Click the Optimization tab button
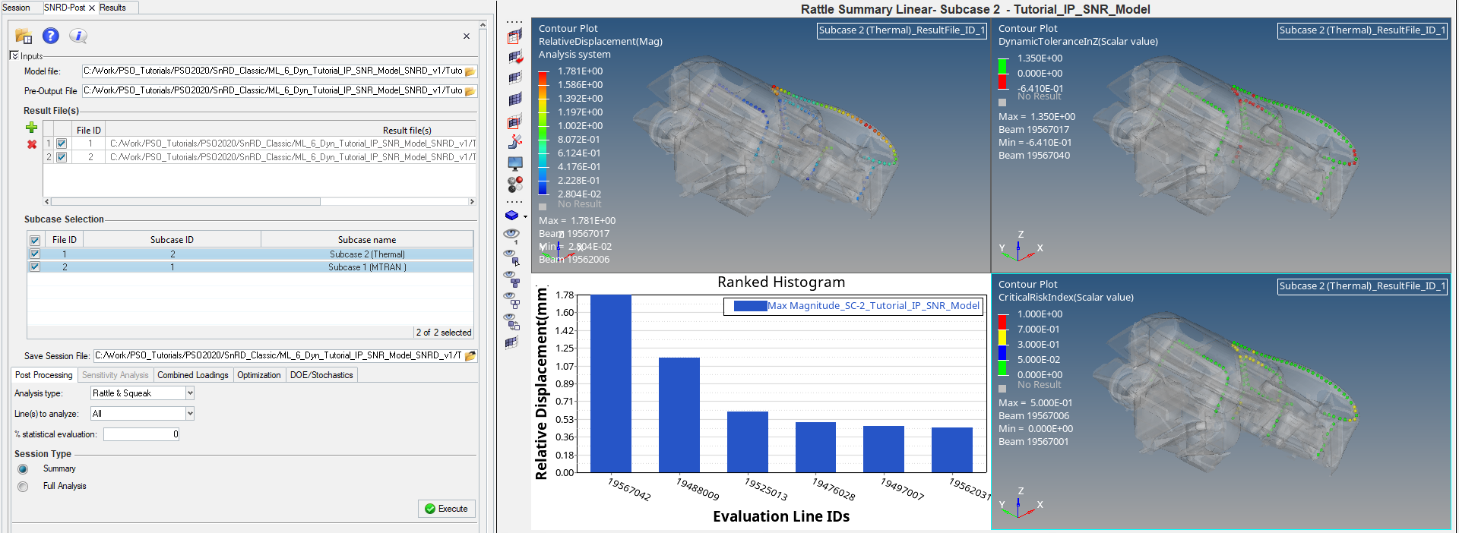Viewport: 1459px width, 533px height. (x=258, y=375)
